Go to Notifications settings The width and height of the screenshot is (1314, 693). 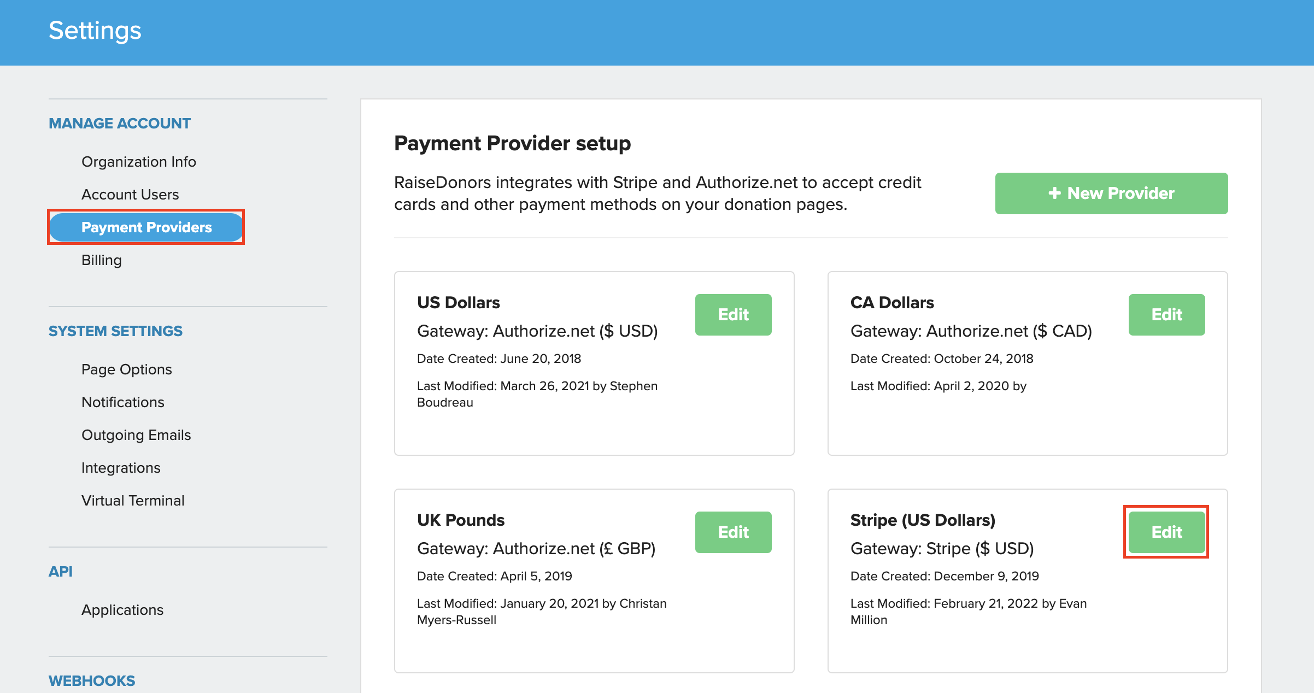[x=123, y=402]
